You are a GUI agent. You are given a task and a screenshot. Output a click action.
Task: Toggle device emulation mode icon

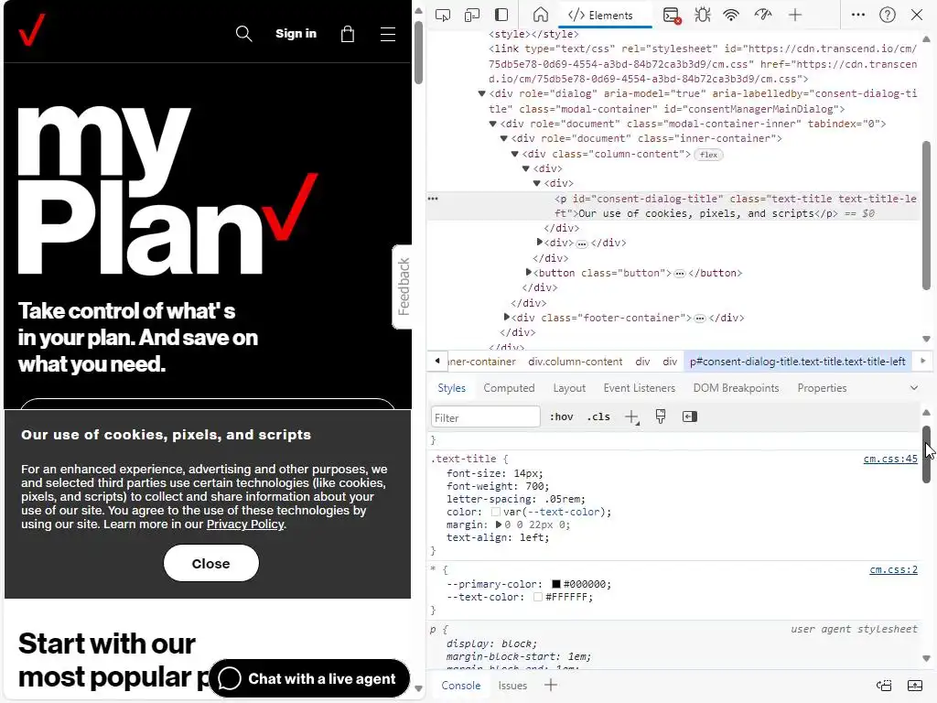472,15
